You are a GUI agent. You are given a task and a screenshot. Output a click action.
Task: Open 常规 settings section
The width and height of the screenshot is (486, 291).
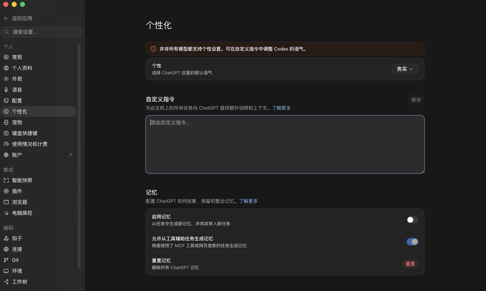pos(38,57)
